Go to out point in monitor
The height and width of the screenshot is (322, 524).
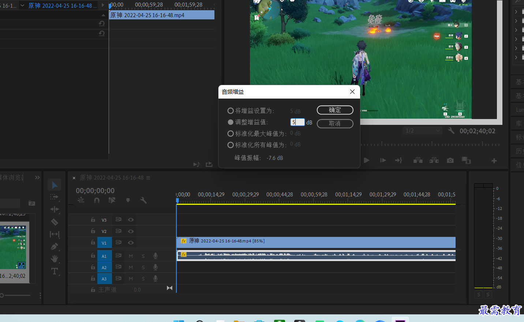pyautogui.click(x=398, y=160)
